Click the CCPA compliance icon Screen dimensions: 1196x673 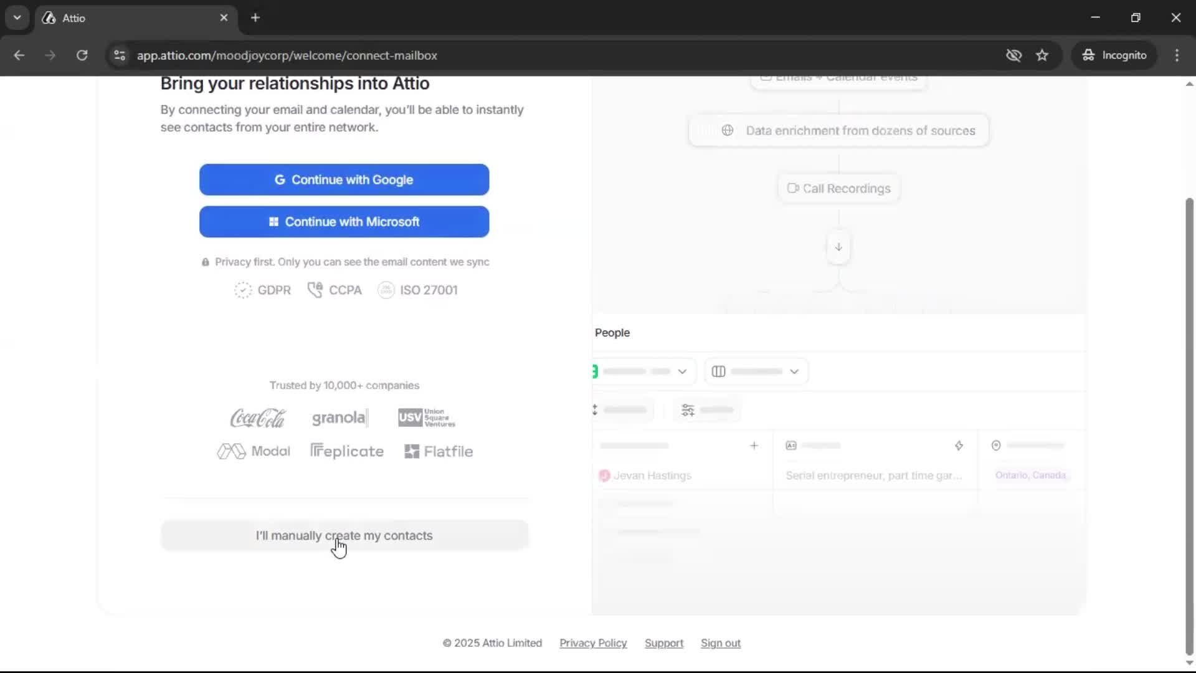pyautogui.click(x=315, y=290)
